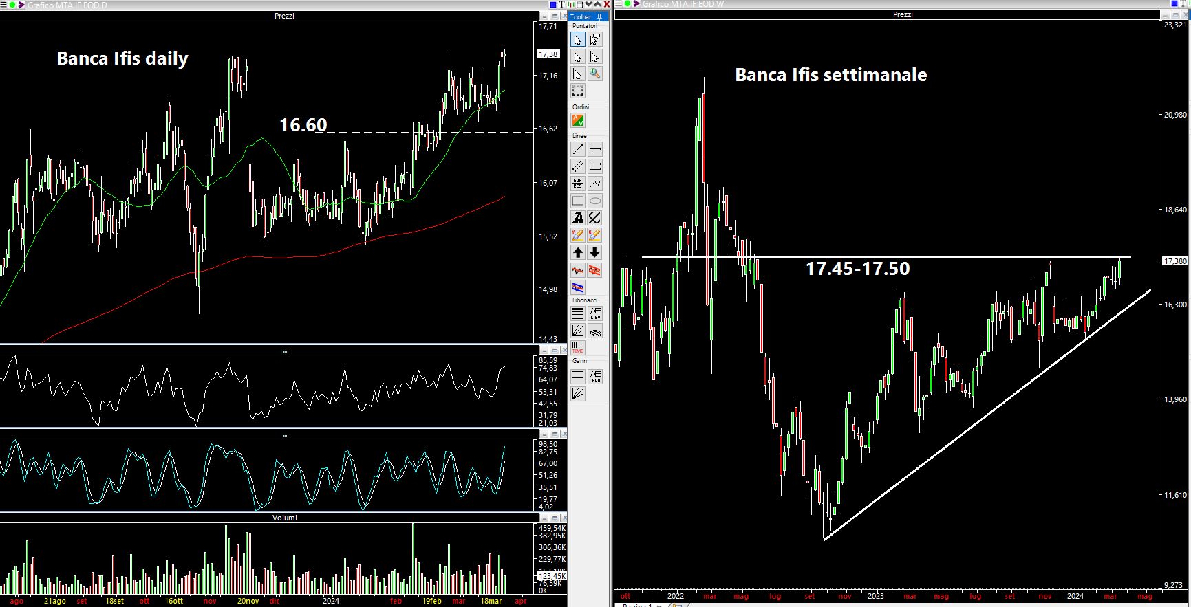This screenshot has height=607, width=1191.
Task: Select the blue regression channel tool
Action: point(578,287)
